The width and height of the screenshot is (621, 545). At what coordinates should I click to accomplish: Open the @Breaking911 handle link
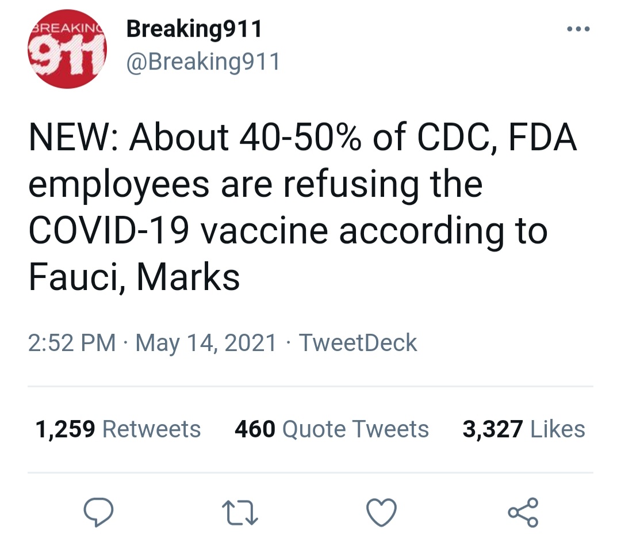point(203,62)
